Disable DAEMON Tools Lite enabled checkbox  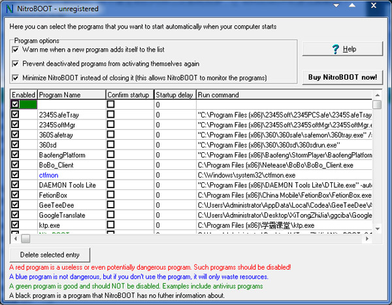point(15,184)
